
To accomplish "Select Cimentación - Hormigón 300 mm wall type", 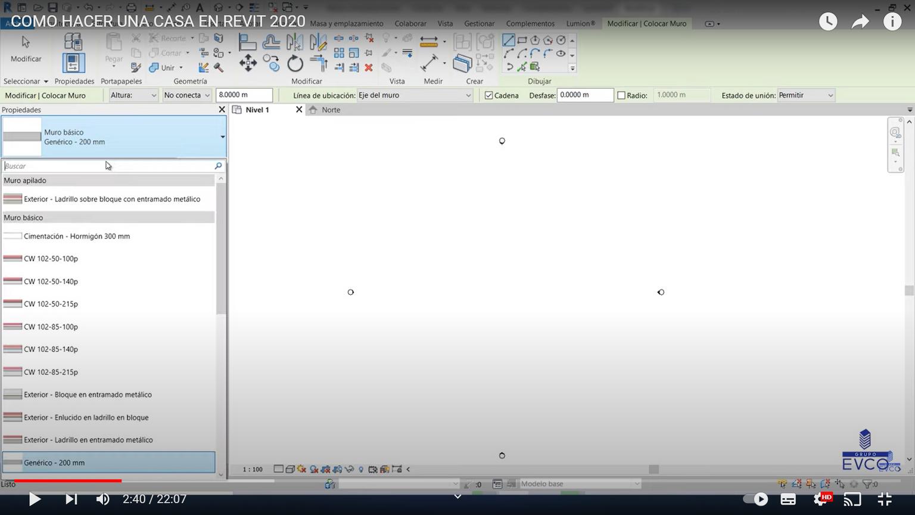I will pyautogui.click(x=108, y=236).
